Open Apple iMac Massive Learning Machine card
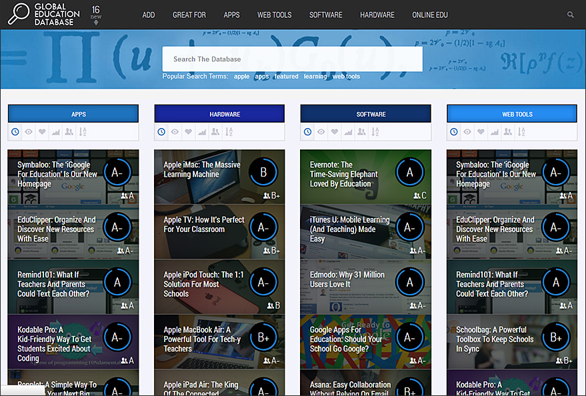586x396 pixels. point(219,177)
